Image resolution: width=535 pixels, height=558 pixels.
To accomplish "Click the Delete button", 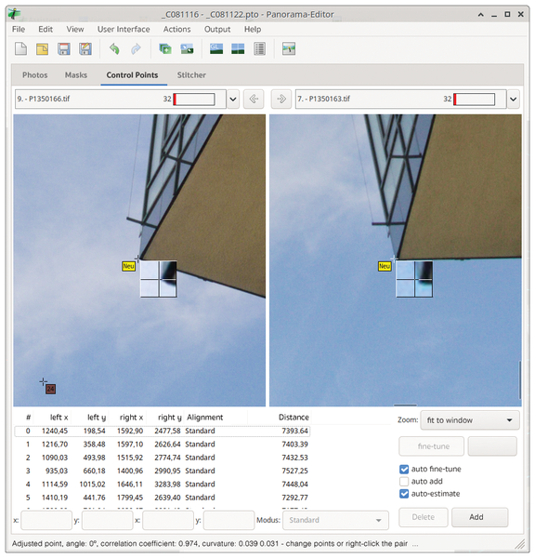I will coord(424,517).
